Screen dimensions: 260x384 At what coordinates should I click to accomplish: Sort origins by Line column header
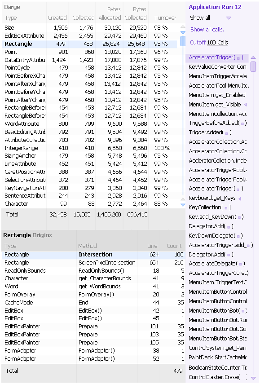[152, 246]
